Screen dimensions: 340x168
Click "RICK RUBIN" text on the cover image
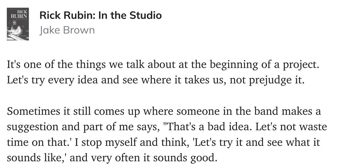pyautogui.click(x=19, y=14)
